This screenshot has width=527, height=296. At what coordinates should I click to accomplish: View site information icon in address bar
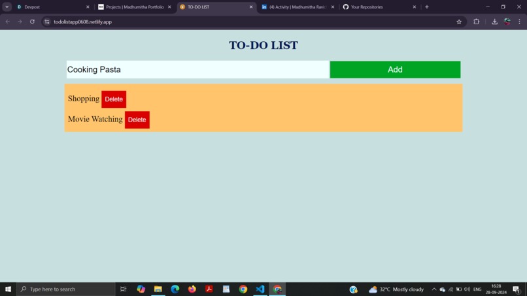[47, 22]
